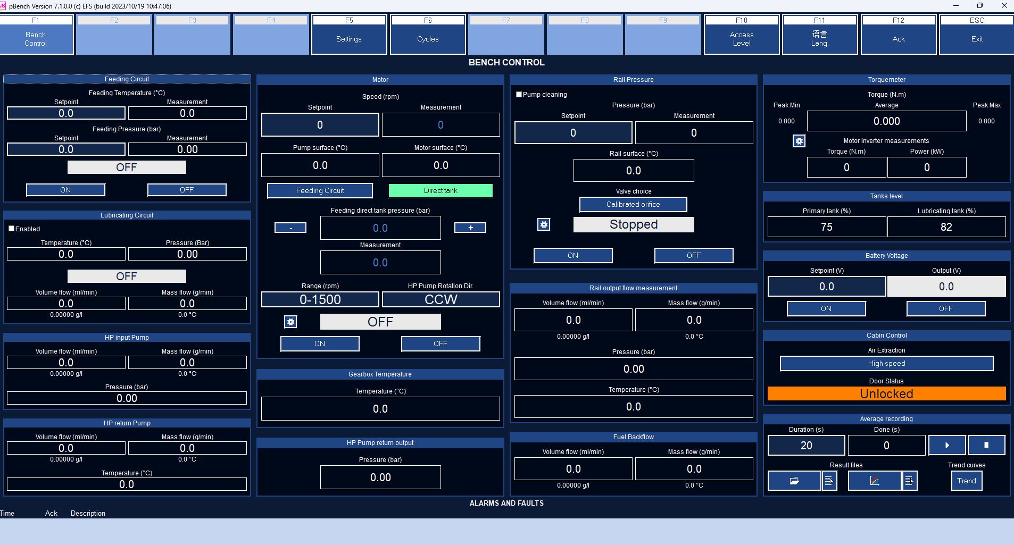
Task: Increase feeding direct tank pressure with plus
Action: [x=470, y=228]
